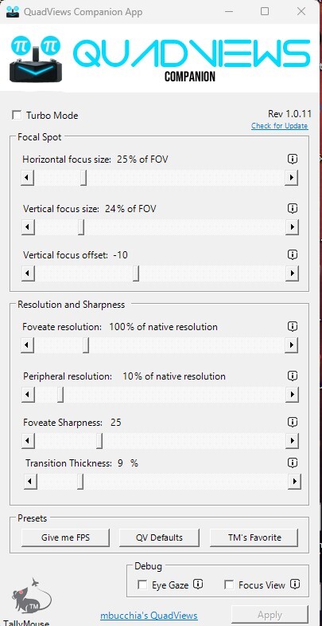The height and width of the screenshot is (626, 322).
Task: Toggle the Eye Gaze debug checkbox
Action: pyautogui.click(x=142, y=585)
